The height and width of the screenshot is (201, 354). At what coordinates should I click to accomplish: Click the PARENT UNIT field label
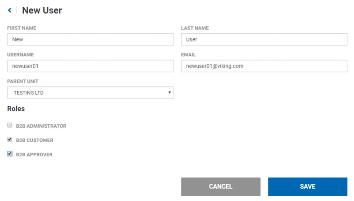point(23,81)
